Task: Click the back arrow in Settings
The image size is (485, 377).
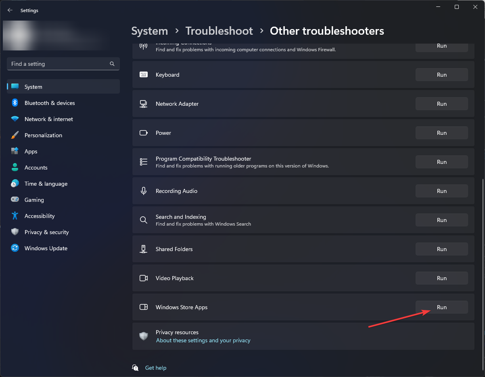Action: click(10, 10)
